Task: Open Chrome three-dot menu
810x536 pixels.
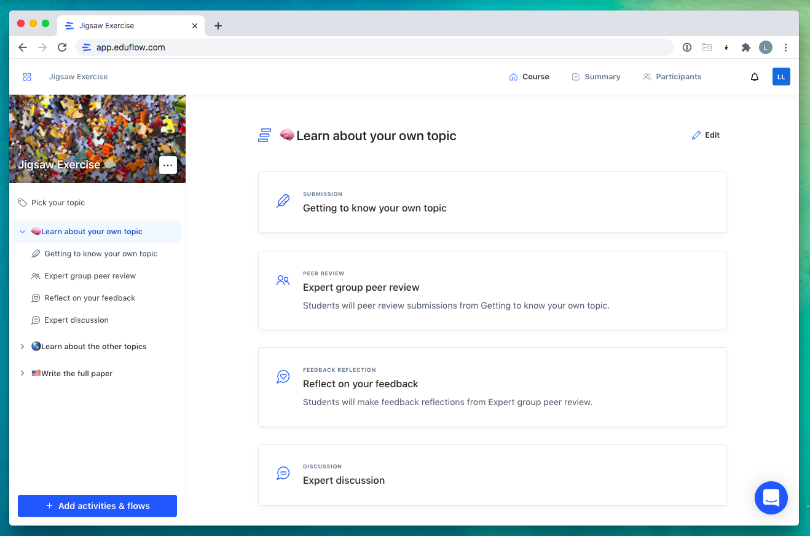Action: click(785, 47)
